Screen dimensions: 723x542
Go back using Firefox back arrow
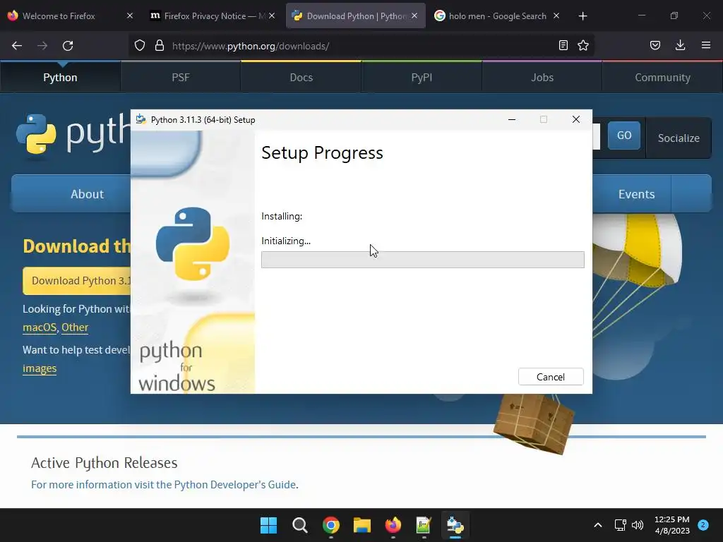click(x=17, y=46)
